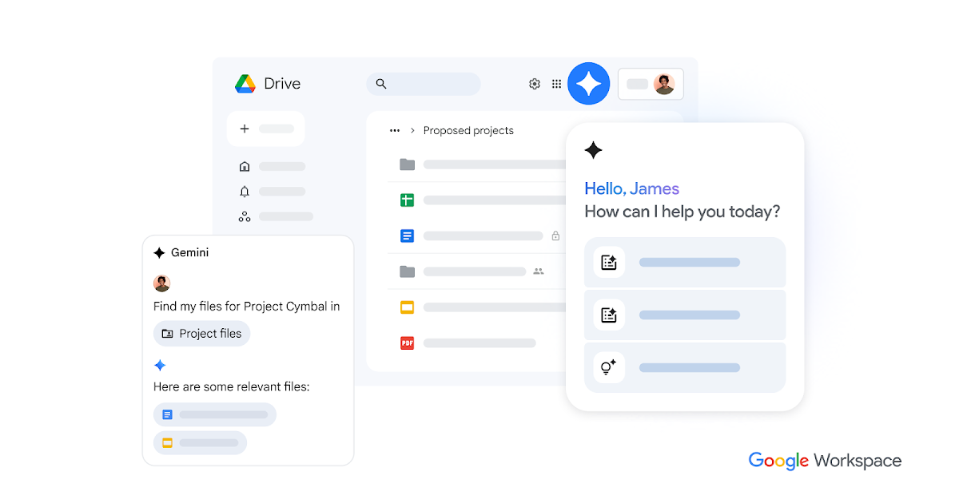Click the Project files folder chip

[201, 334]
